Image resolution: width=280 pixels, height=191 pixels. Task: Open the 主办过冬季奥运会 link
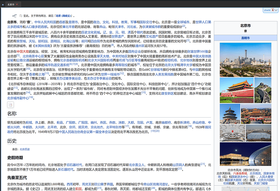(x=99, y=78)
